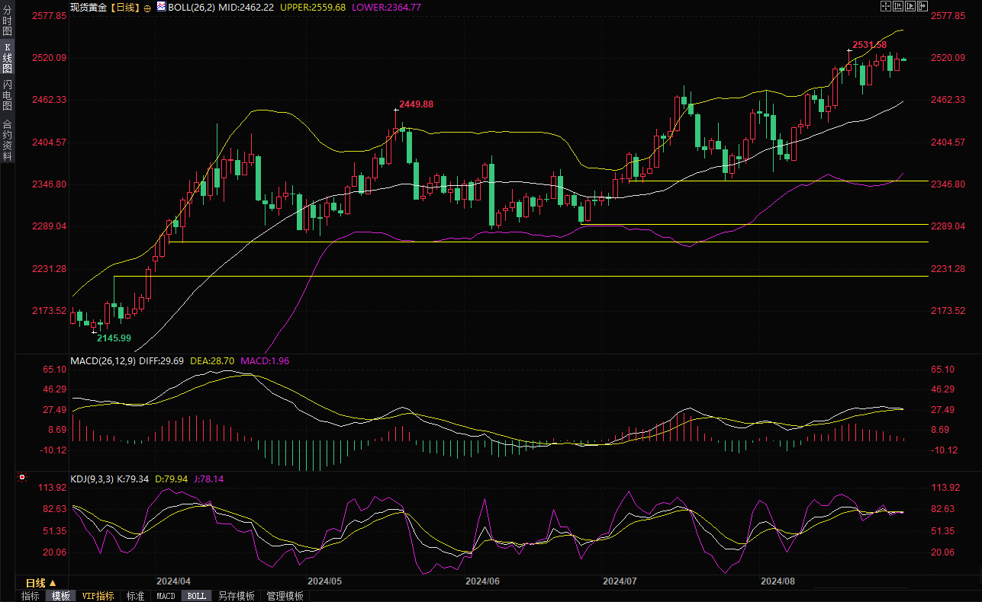This screenshot has height=602, width=982.
Task: Click the jump-to-right-edge chart icon
Action: tap(922, 6)
